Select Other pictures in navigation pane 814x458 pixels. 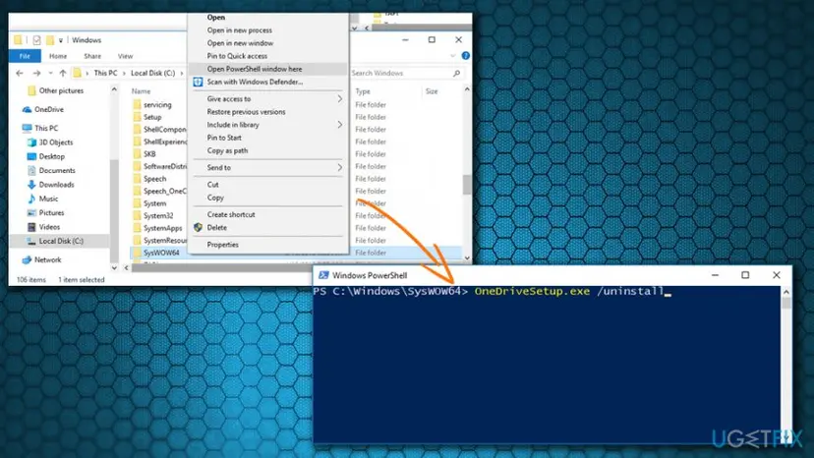pos(61,90)
